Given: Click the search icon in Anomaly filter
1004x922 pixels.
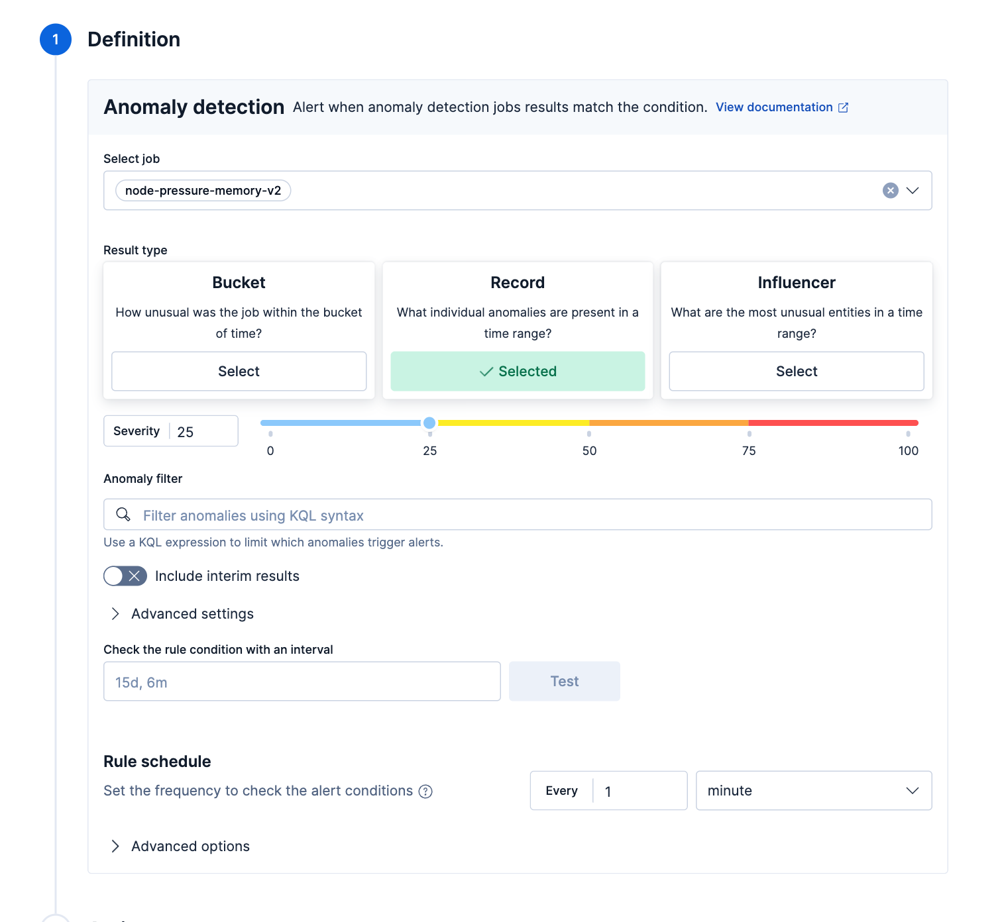Looking at the screenshot, I should point(123,515).
